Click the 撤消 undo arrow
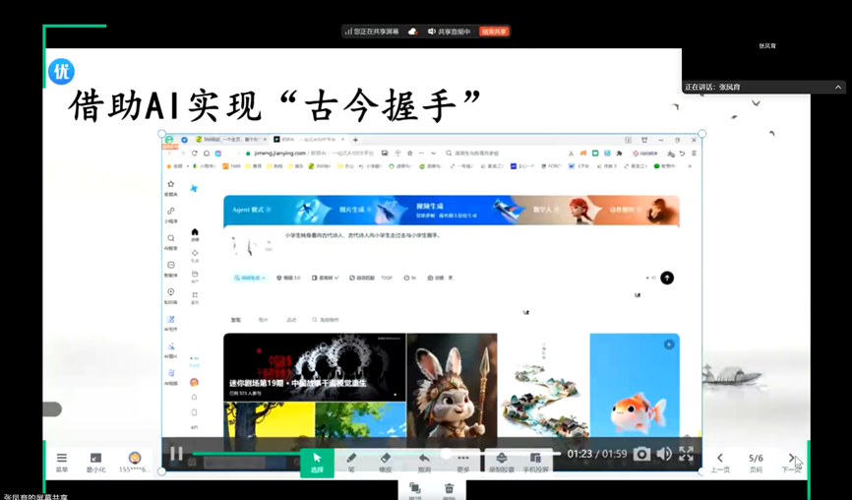This screenshot has height=500, width=852. click(x=424, y=461)
